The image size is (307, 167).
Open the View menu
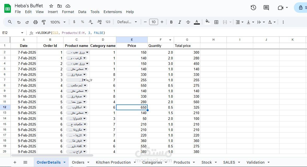click(39, 12)
